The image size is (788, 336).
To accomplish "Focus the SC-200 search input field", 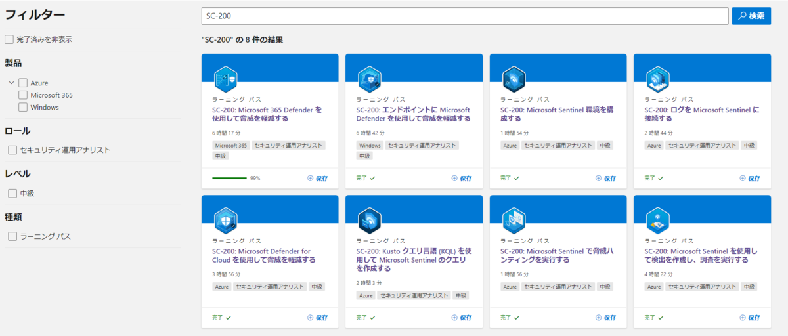I will 465,16.
